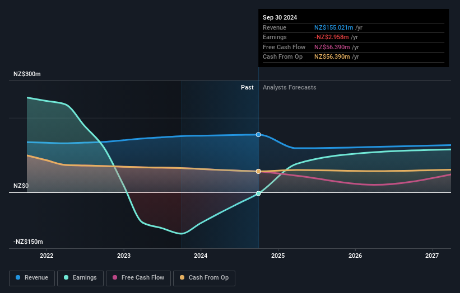Click the teal Earnings data point marker

pos(258,193)
